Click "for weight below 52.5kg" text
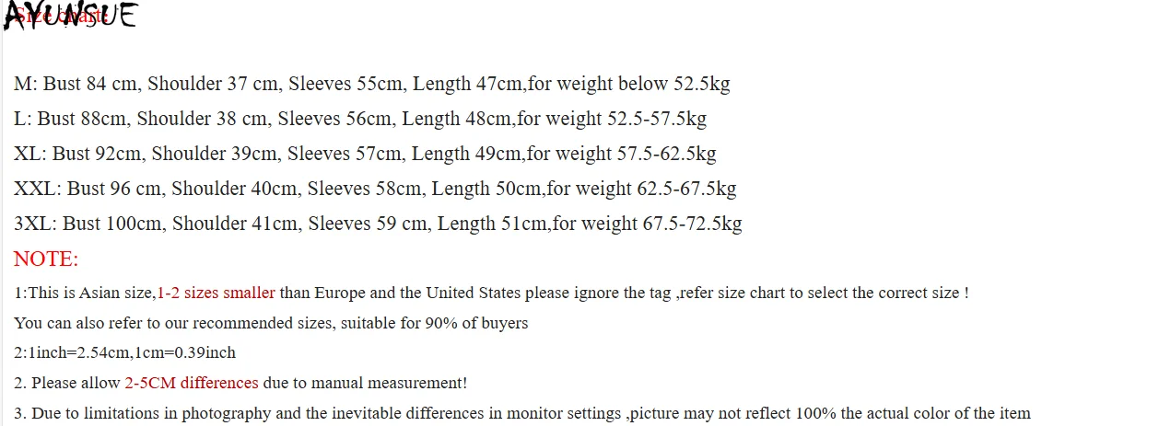The width and height of the screenshot is (1159, 426). coord(629,84)
